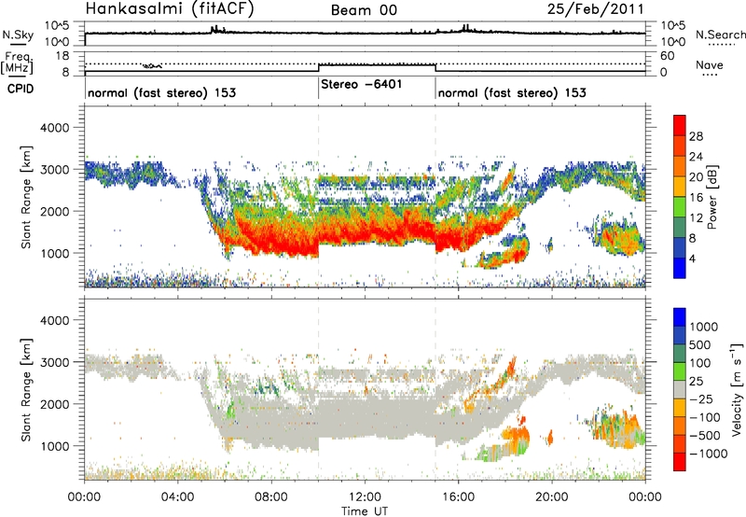Image resolution: width=746 pixels, height=517 pixels.
Task: Click the 16:00 time tick label
Action: coord(458,497)
